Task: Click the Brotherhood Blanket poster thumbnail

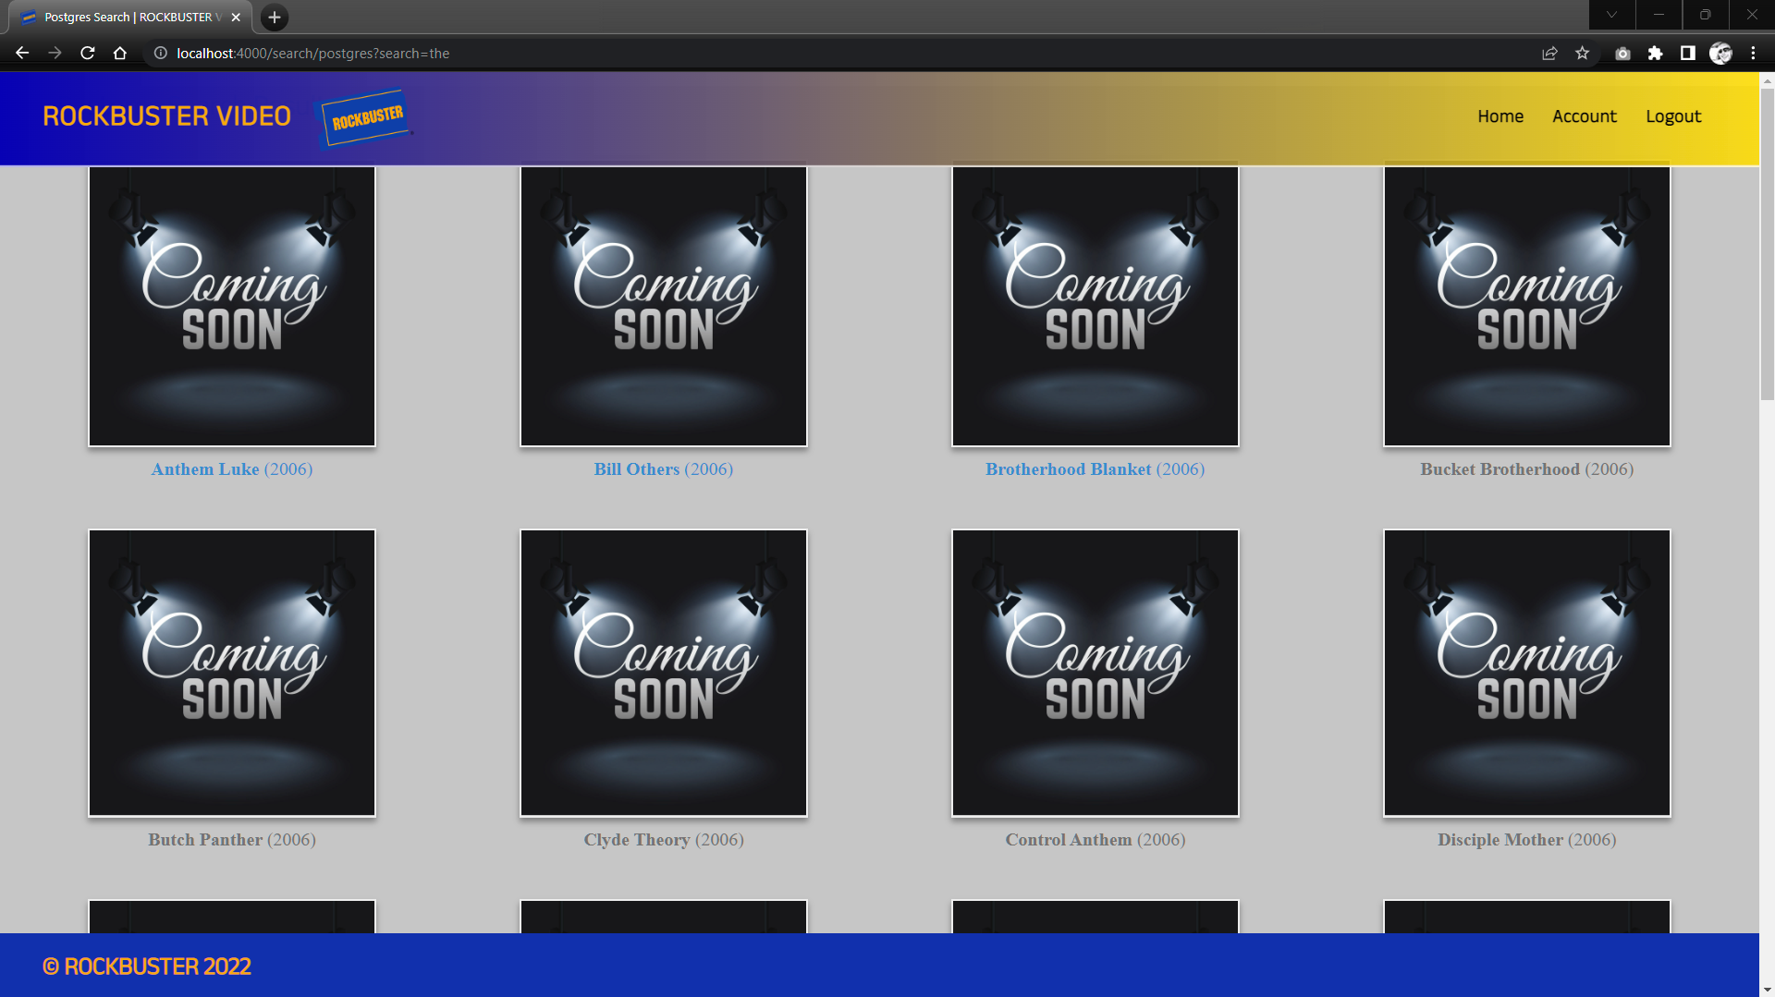Action: (x=1096, y=307)
